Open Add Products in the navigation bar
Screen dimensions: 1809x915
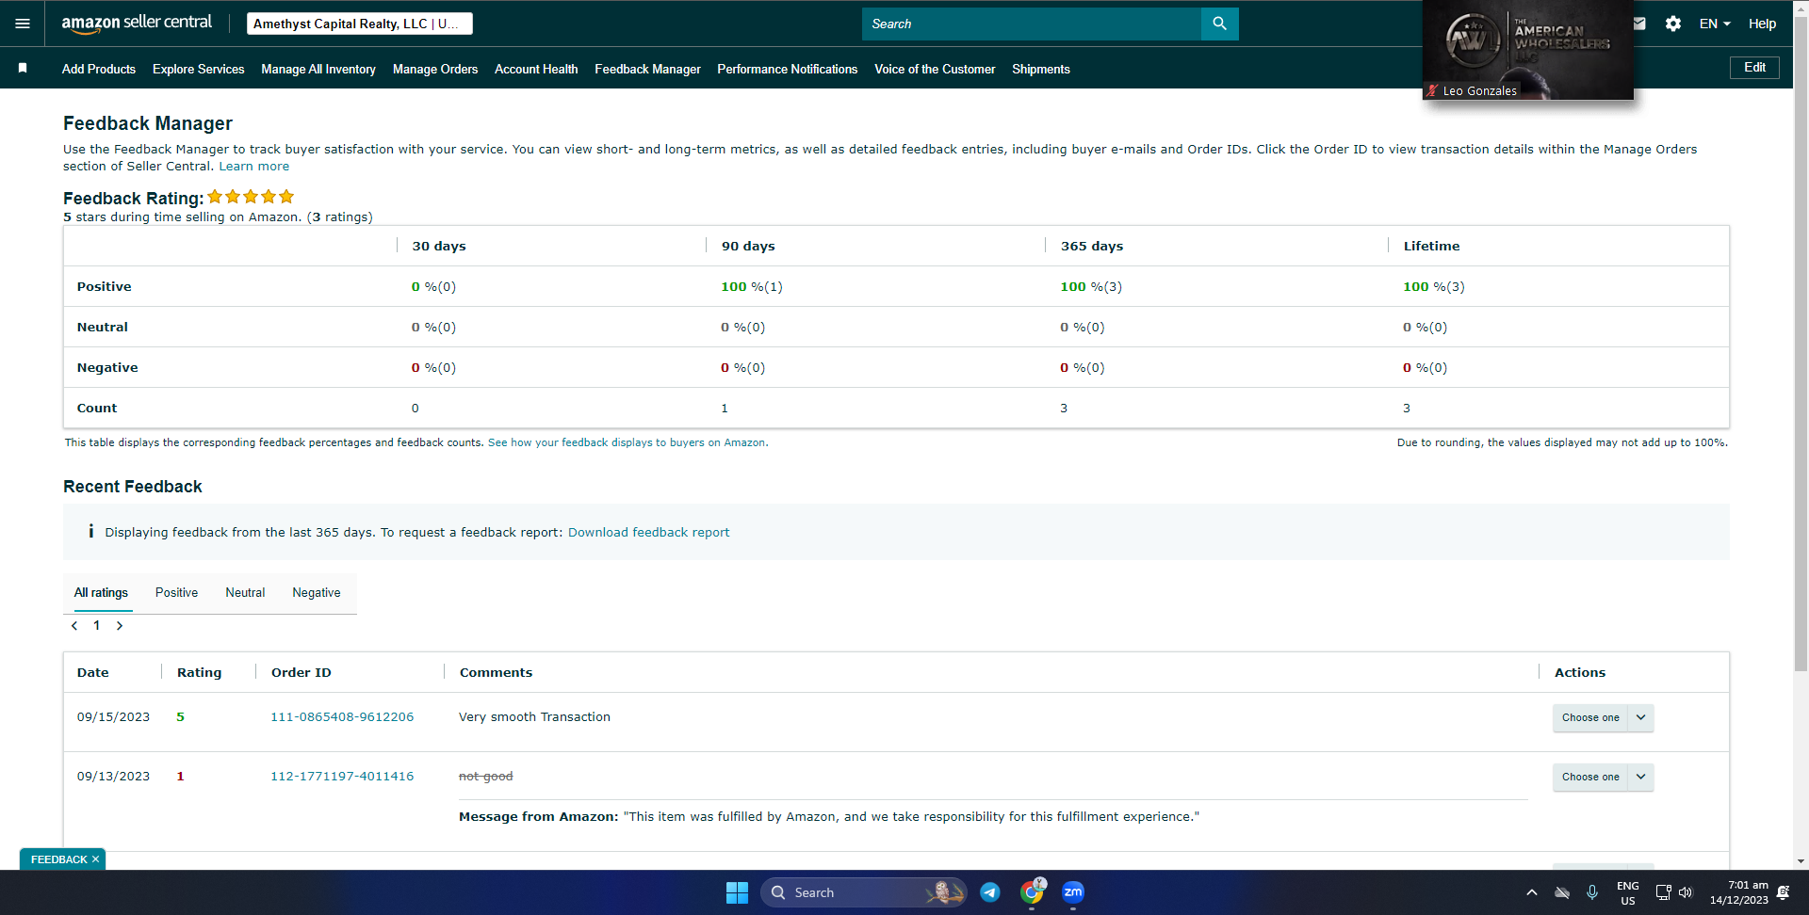click(x=99, y=69)
